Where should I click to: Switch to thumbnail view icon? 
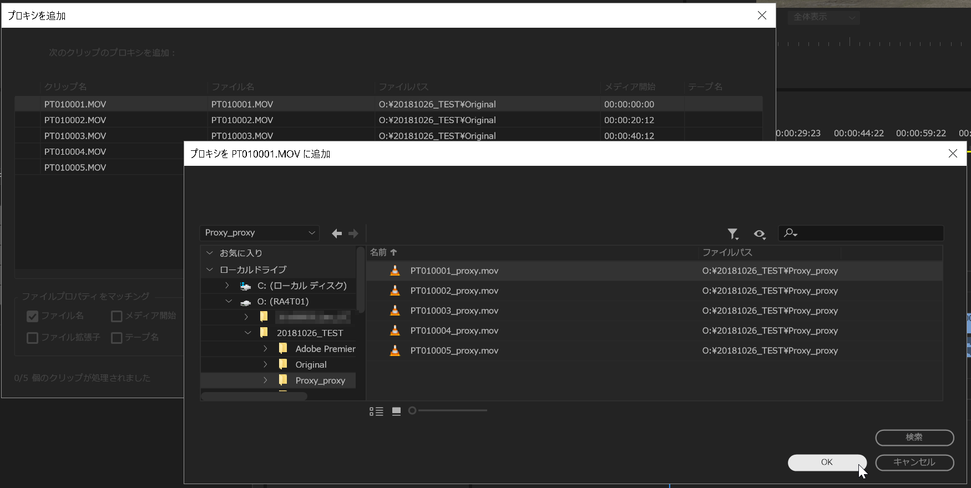396,411
